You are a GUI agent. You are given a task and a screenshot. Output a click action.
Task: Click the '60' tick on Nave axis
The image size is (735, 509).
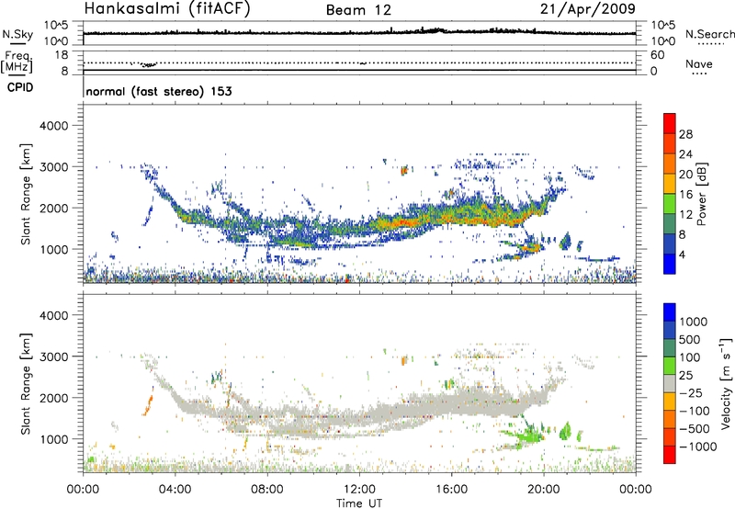point(657,55)
